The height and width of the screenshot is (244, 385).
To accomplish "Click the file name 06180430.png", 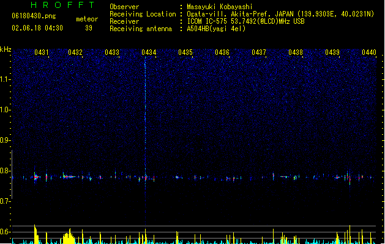I will pyautogui.click(x=34, y=16).
